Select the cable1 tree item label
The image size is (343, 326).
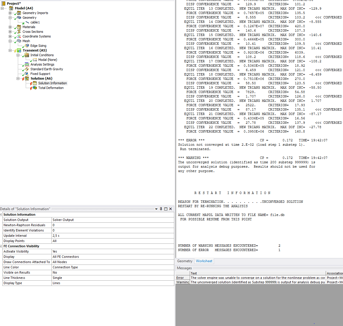point(35,22)
